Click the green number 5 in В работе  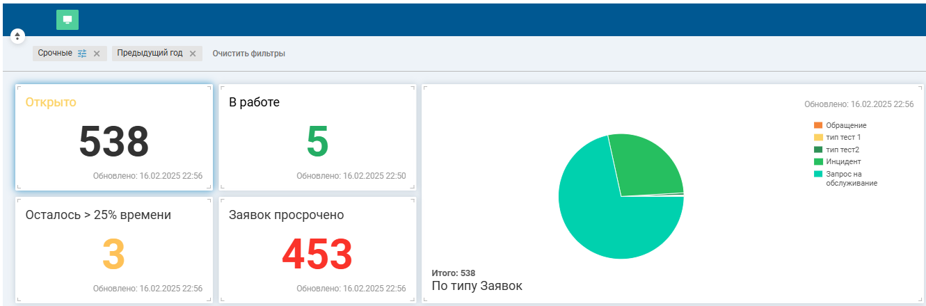coord(317,142)
